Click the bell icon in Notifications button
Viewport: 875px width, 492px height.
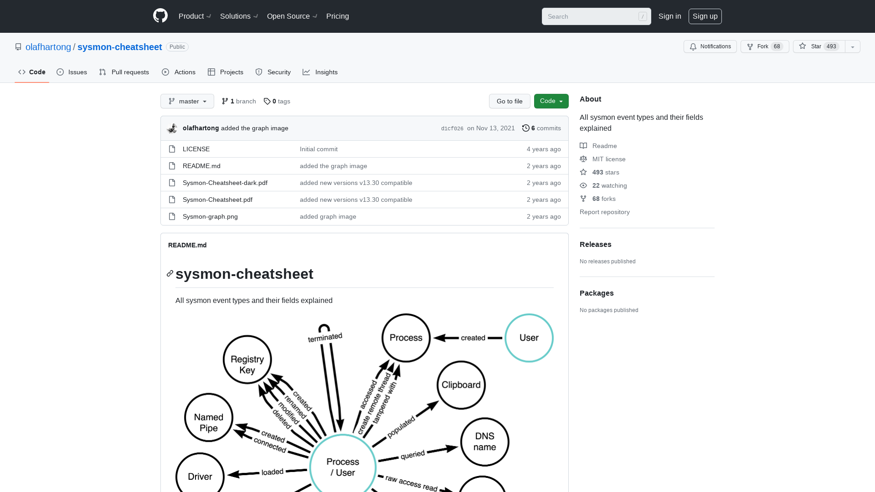coord(693,46)
